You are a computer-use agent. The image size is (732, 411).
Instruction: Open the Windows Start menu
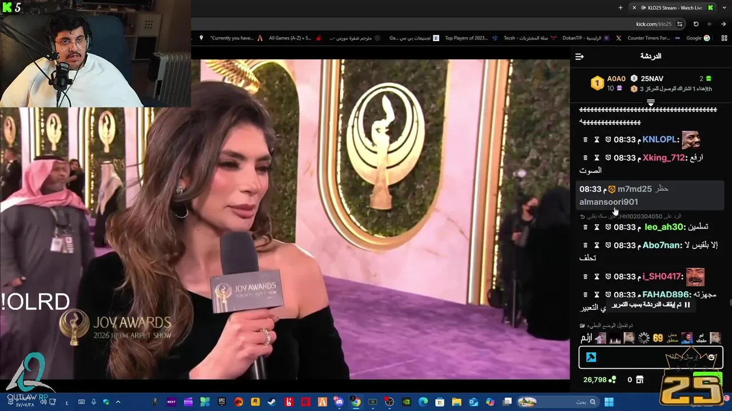pyautogui.click(x=609, y=402)
